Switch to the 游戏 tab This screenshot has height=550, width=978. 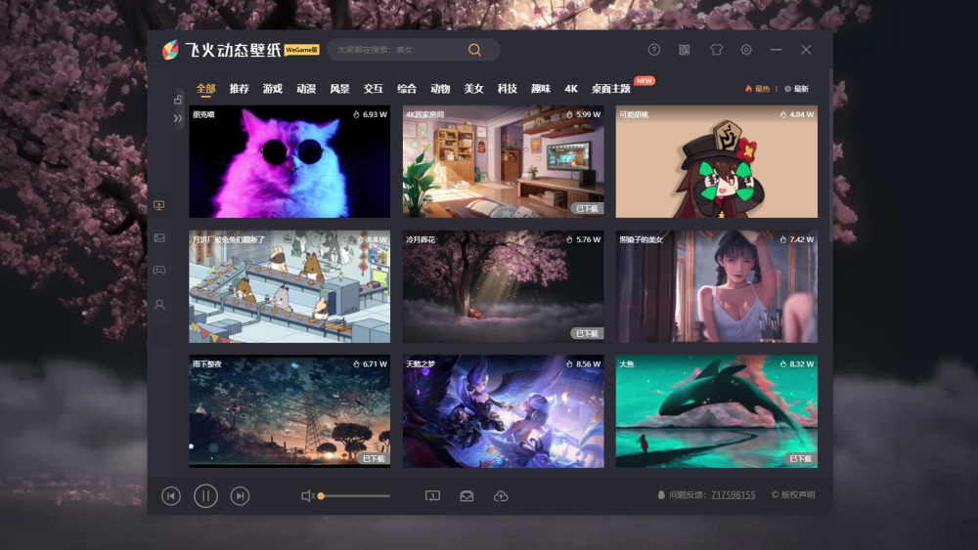273,89
